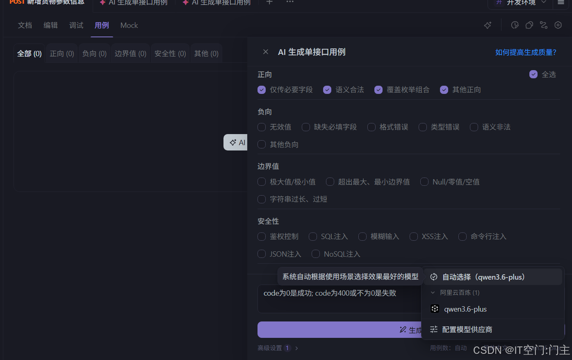Open the 用例数: 自动 case count selector

coord(449,348)
